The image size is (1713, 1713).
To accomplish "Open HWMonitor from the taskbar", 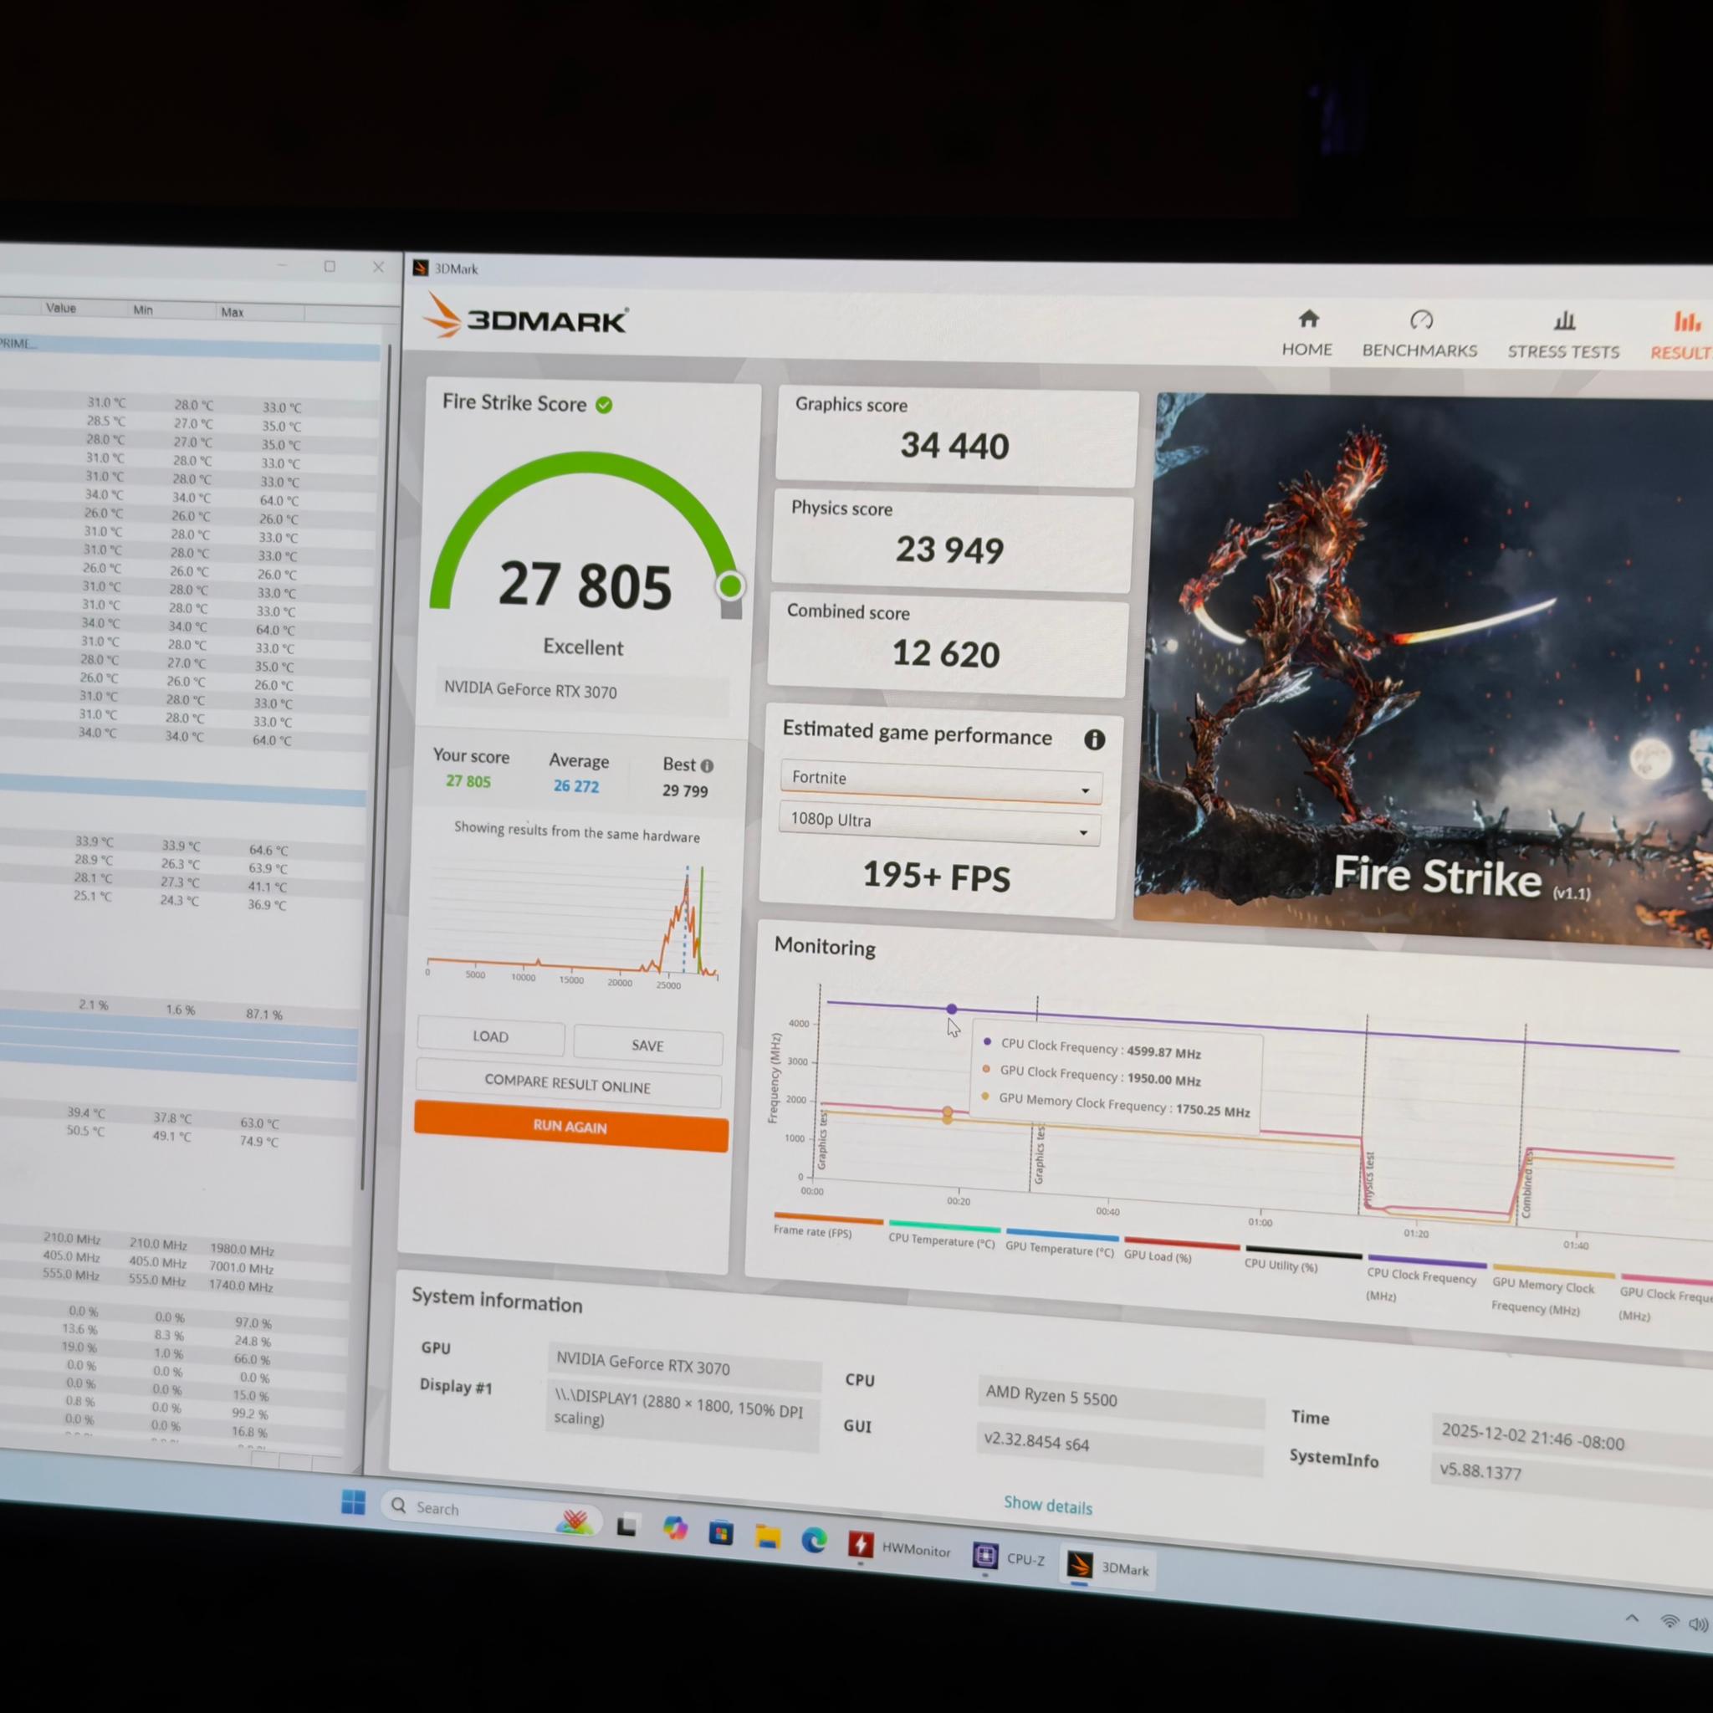I will click(x=899, y=1549).
